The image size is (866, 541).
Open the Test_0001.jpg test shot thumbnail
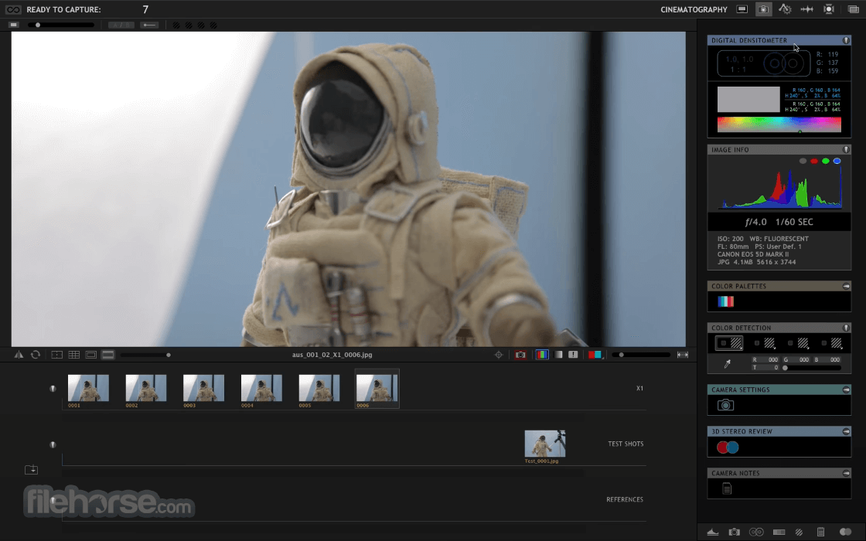(545, 444)
